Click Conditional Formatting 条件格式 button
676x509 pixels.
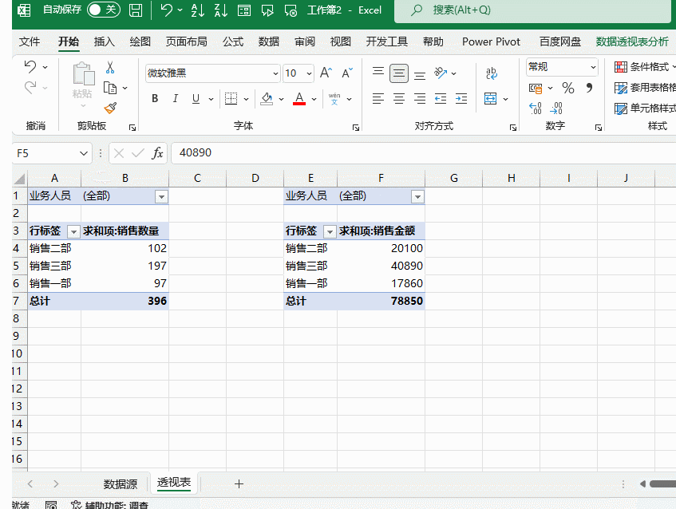(x=643, y=67)
